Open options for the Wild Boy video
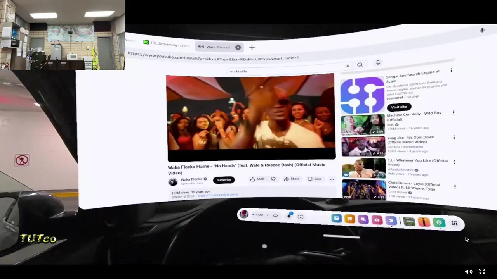497x279 pixels. 453,113
